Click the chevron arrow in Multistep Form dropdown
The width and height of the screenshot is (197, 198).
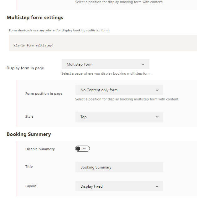(143, 64)
